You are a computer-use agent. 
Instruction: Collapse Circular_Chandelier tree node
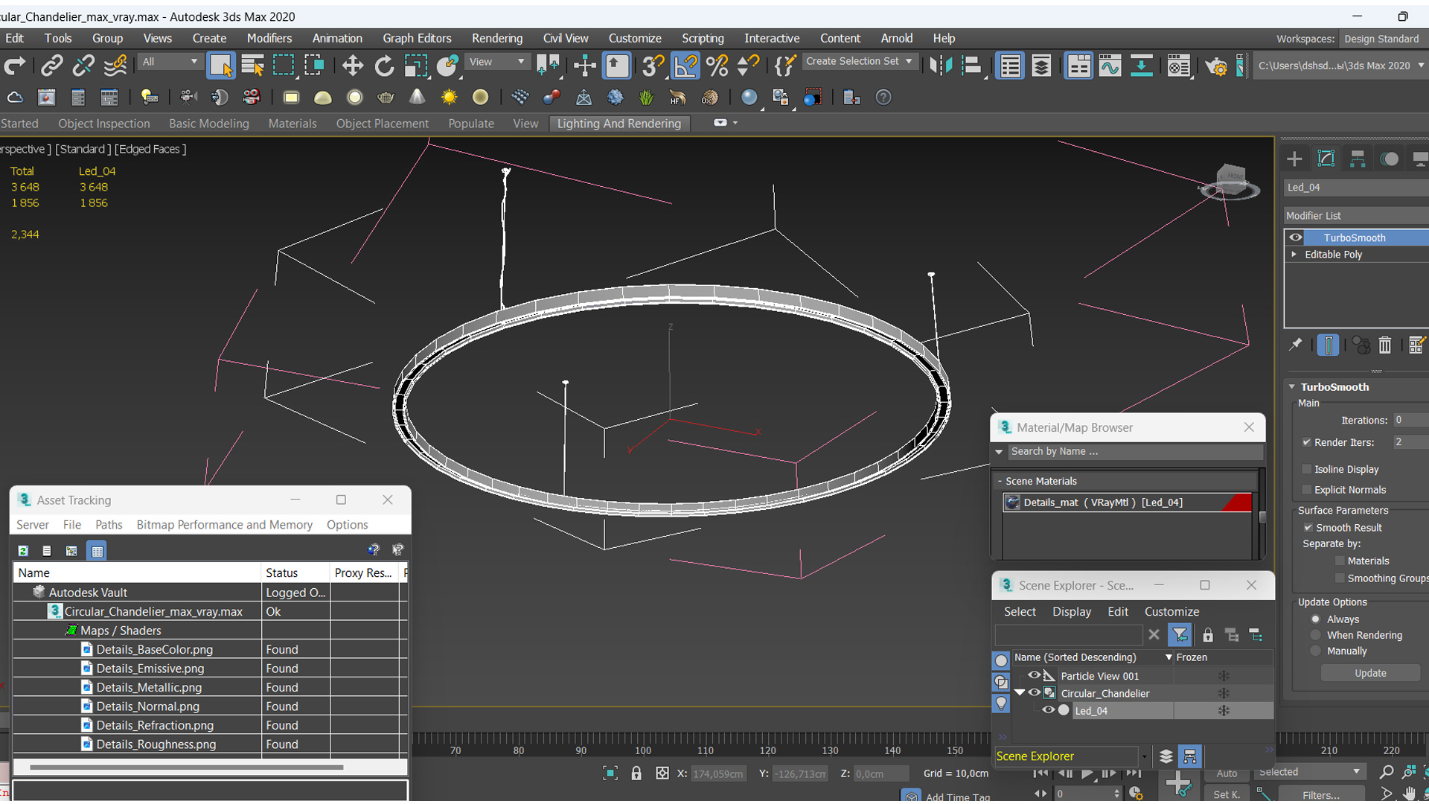coord(1020,693)
